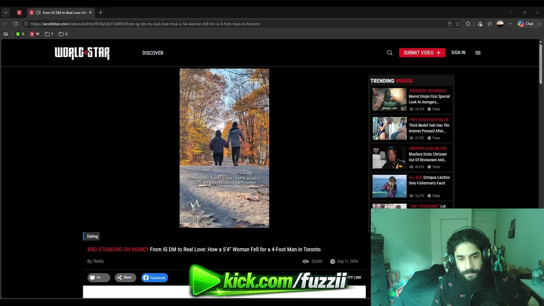Open the Copilot Chat button

pos(525,24)
